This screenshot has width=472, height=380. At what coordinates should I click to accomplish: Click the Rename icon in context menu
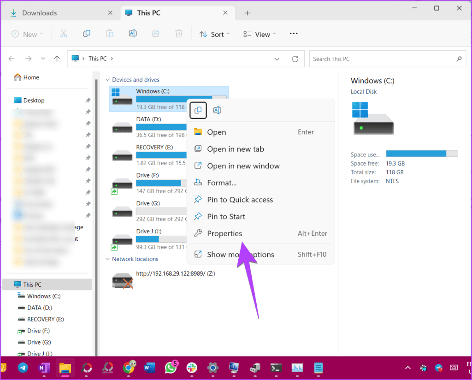pos(217,110)
